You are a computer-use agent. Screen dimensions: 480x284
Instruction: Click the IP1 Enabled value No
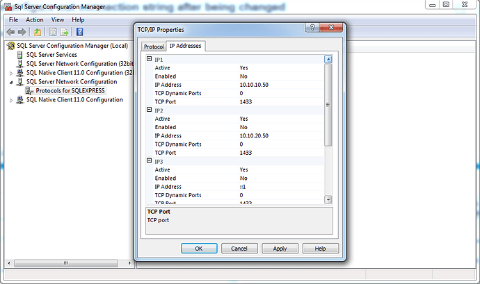click(x=243, y=76)
